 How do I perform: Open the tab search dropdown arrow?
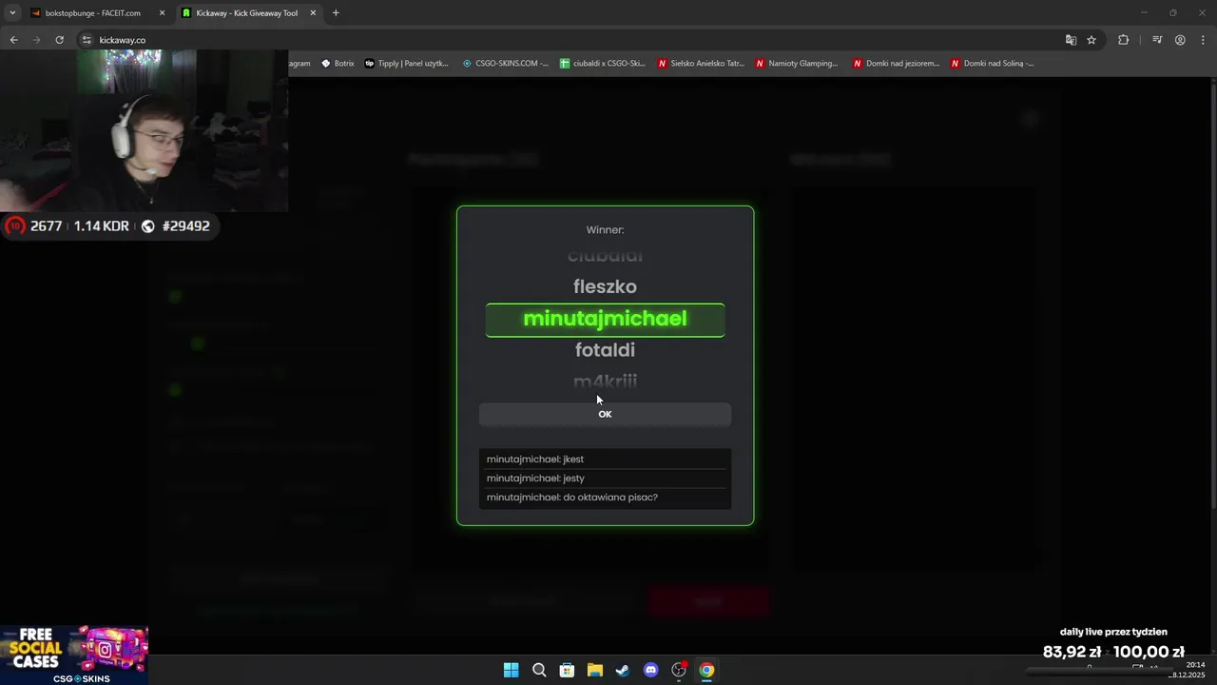(12, 13)
